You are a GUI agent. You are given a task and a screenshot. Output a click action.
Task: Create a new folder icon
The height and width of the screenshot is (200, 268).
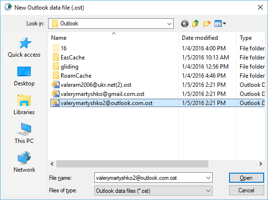click(207, 24)
